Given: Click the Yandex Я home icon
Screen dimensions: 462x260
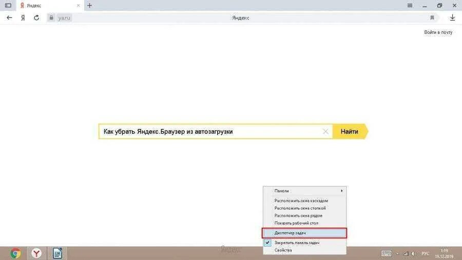Looking at the screenshot, I should [x=23, y=17].
